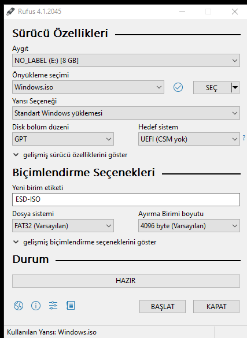Open the Disk bölüm düzeni GPT dropdown
247x338 pixels.
point(63,139)
